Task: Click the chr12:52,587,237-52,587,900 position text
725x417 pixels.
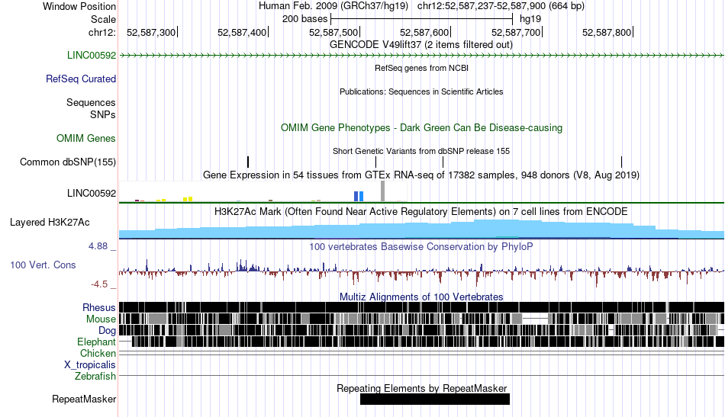Action: point(501,6)
